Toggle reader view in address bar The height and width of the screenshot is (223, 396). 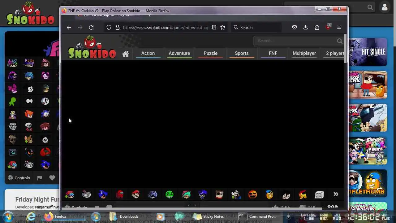(214, 28)
